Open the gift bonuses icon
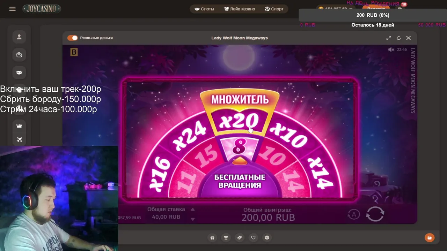 (x=212, y=237)
